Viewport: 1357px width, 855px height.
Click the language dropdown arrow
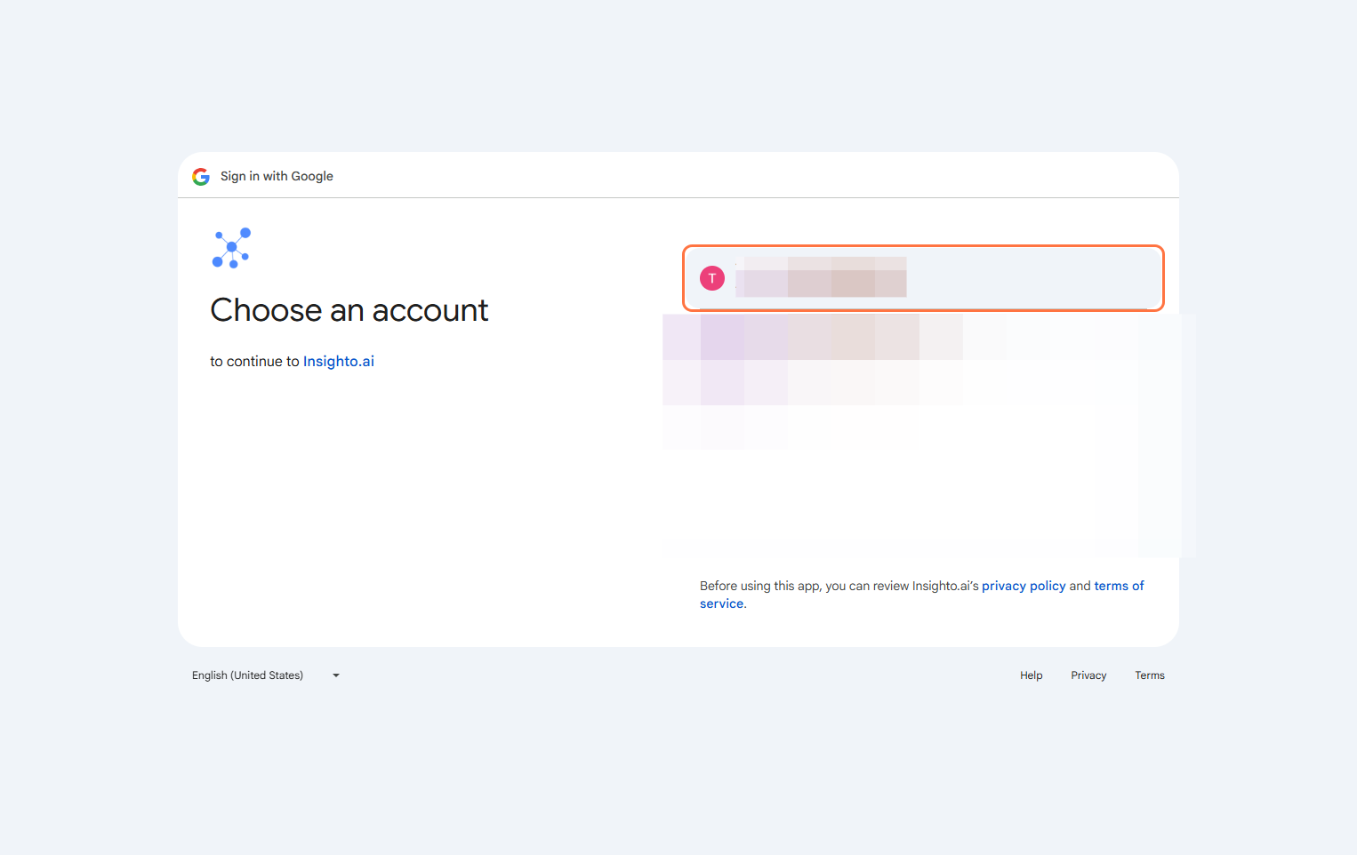(336, 675)
